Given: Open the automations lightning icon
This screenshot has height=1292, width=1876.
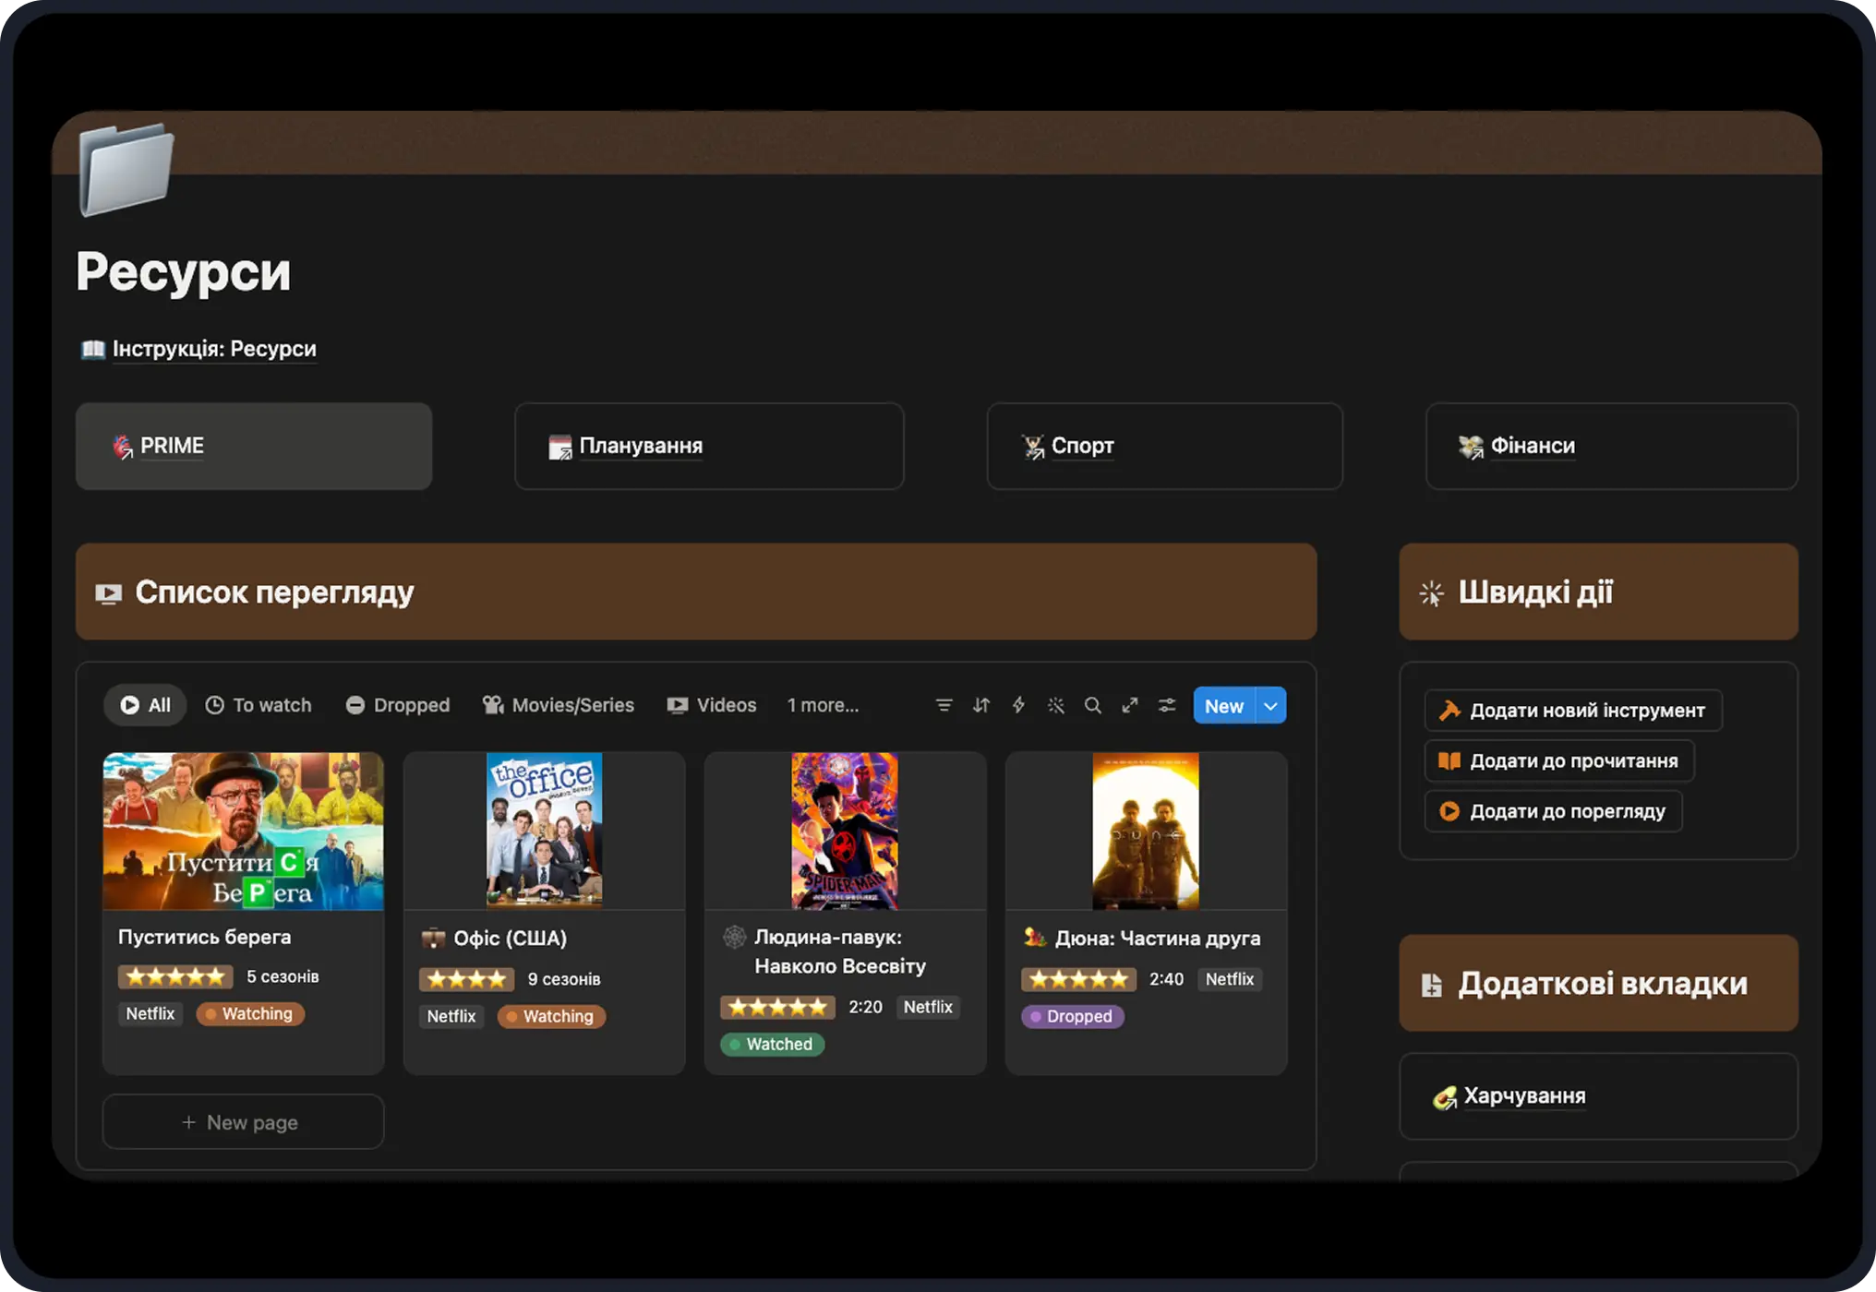Looking at the screenshot, I should tap(1018, 705).
